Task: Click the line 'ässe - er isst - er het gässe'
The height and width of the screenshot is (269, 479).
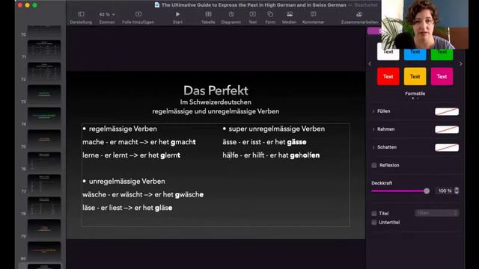Action: click(x=264, y=142)
